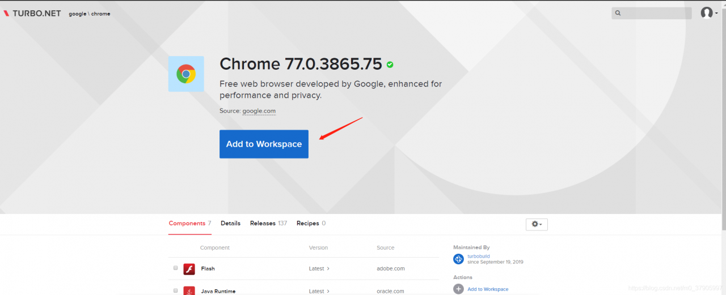Tick the Java Runtime component checkbox
This screenshot has width=726, height=295.
pos(176,290)
